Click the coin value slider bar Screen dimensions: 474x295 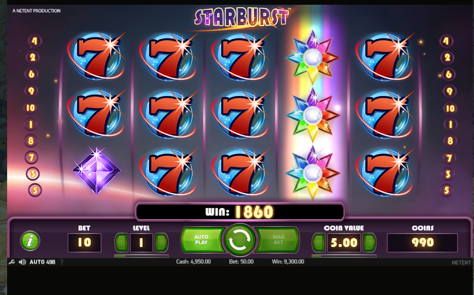(x=344, y=256)
